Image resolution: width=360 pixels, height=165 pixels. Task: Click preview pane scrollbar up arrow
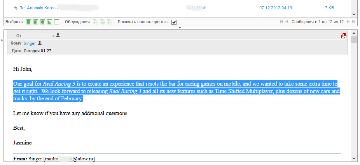point(354,33)
